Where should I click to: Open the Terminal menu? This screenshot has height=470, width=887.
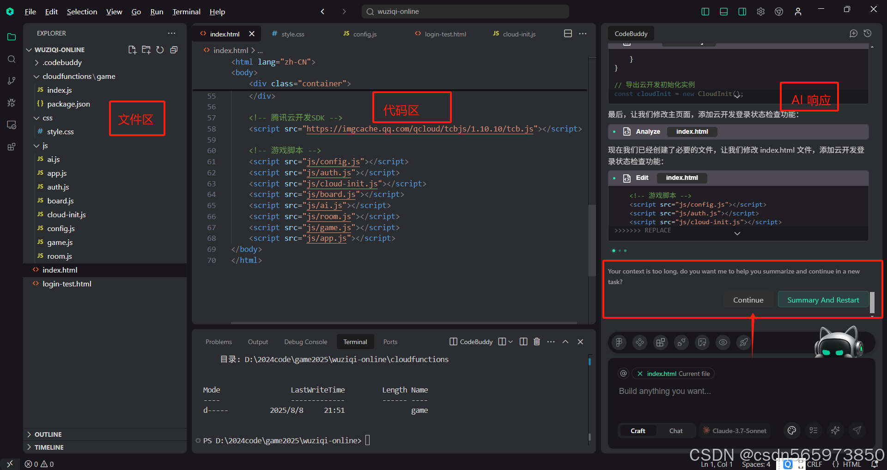tap(186, 12)
